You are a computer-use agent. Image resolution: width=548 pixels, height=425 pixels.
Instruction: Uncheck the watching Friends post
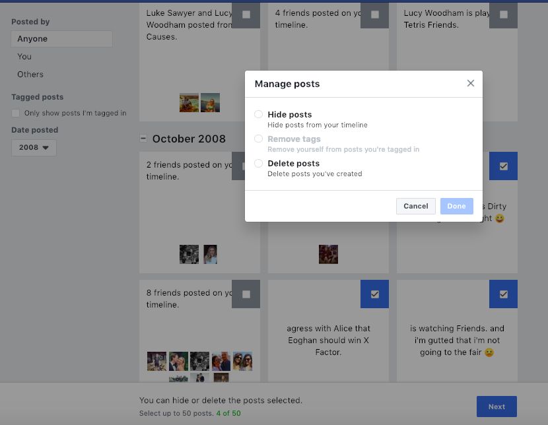point(503,294)
